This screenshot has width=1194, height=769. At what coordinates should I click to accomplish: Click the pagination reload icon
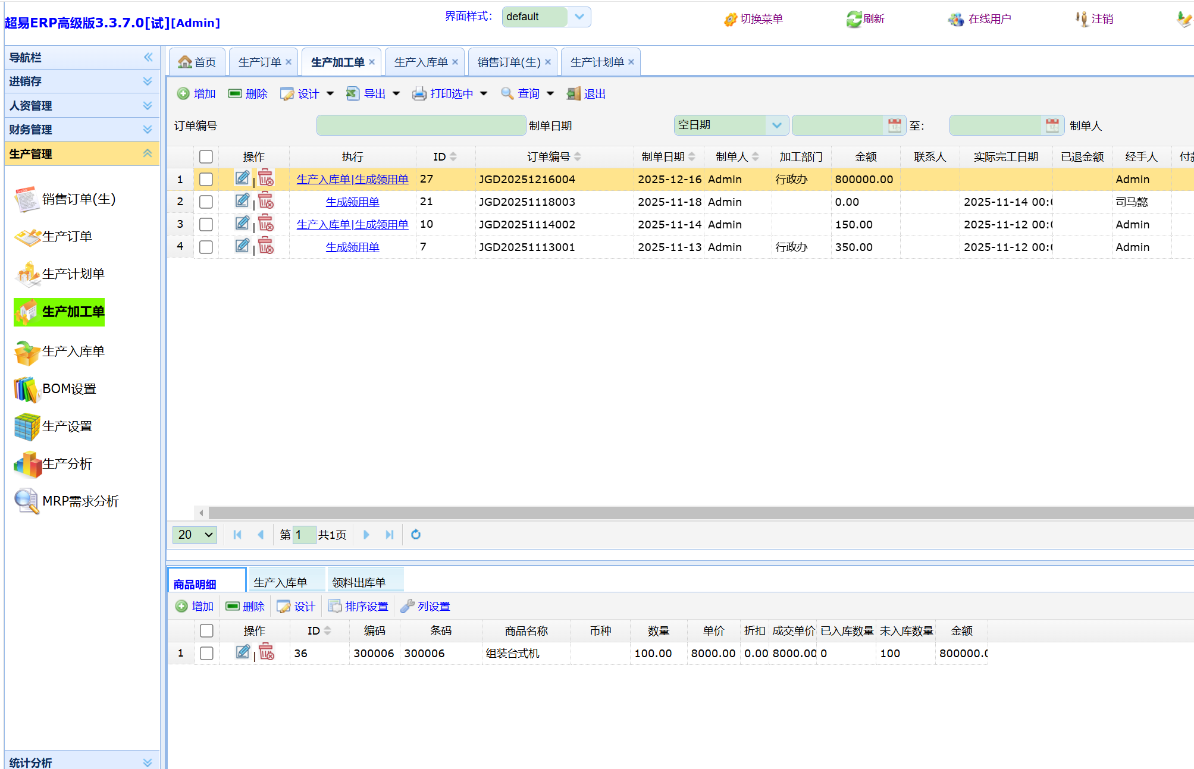pyautogui.click(x=416, y=535)
